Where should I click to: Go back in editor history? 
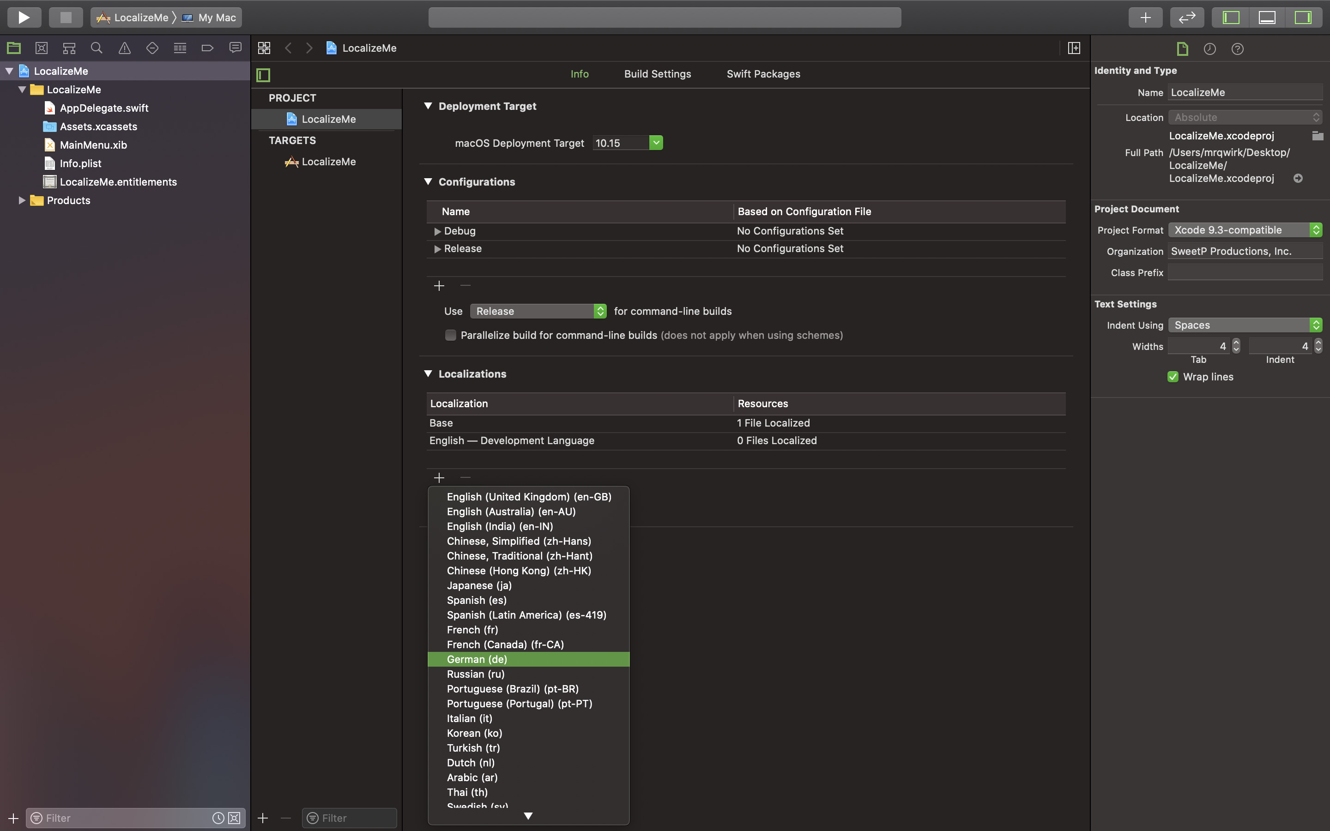pos(288,48)
